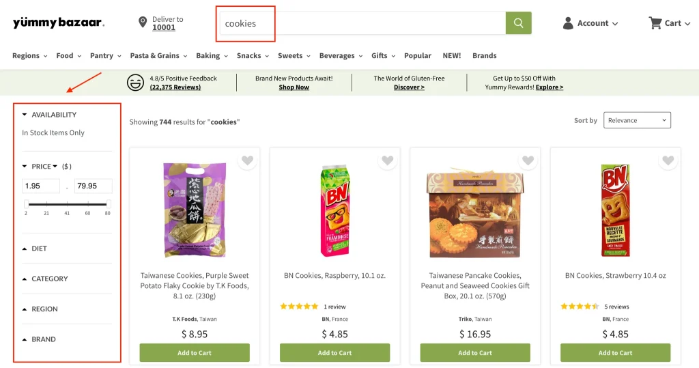699x368 pixels.
Task: Click the price range slider track
Action: 67,204
